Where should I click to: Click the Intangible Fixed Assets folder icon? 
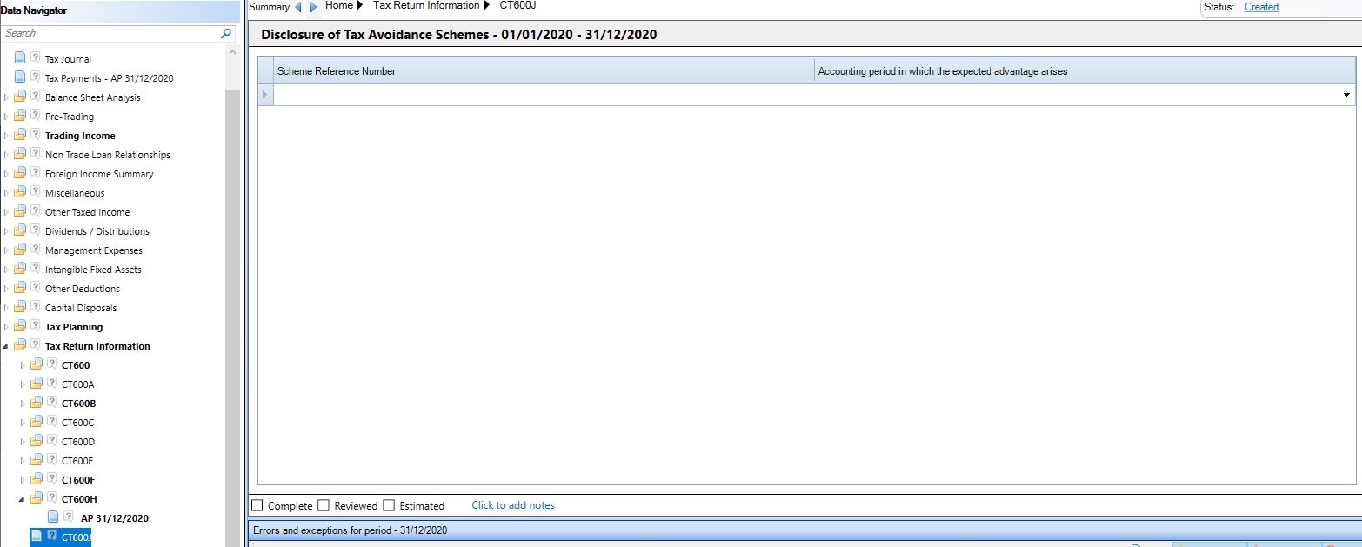click(x=20, y=270)
